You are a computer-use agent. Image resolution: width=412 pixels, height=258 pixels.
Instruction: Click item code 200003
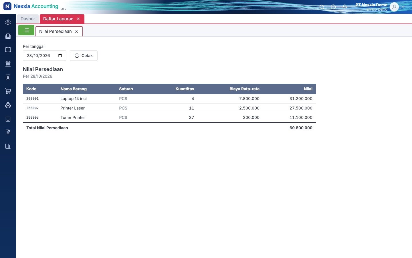click(32, 118)
